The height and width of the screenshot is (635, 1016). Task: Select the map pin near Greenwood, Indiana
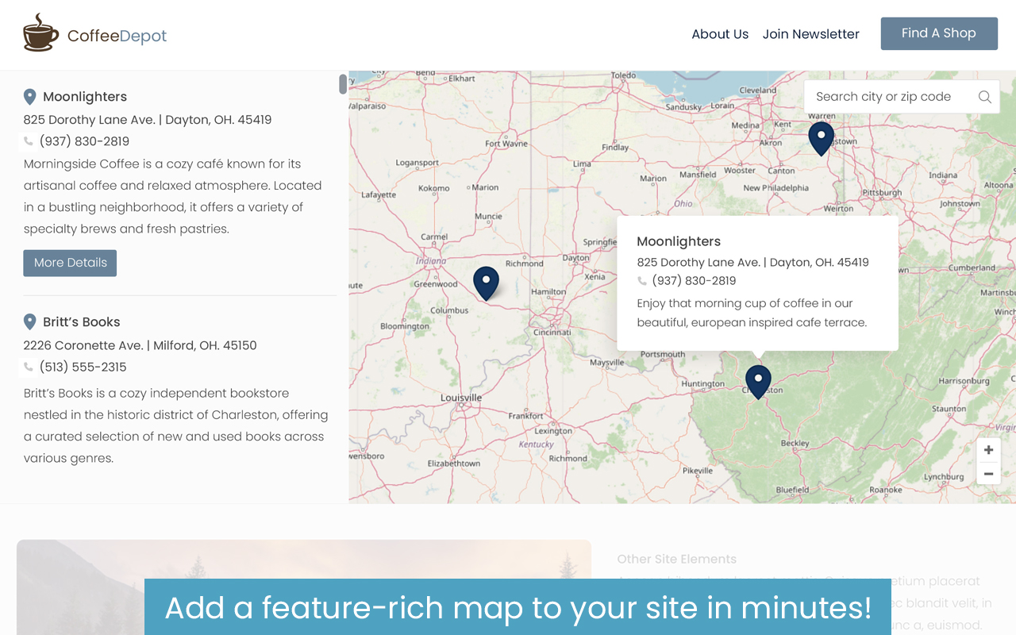tap(486, 283)
